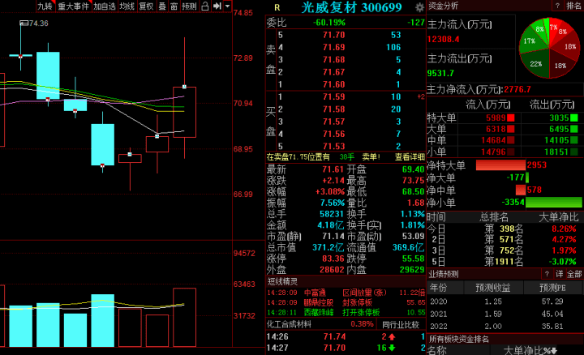The height and width of the screenshot is (355, 584).
Task: Click the question mark in 业绩预测 header
Action: point(548,274)
